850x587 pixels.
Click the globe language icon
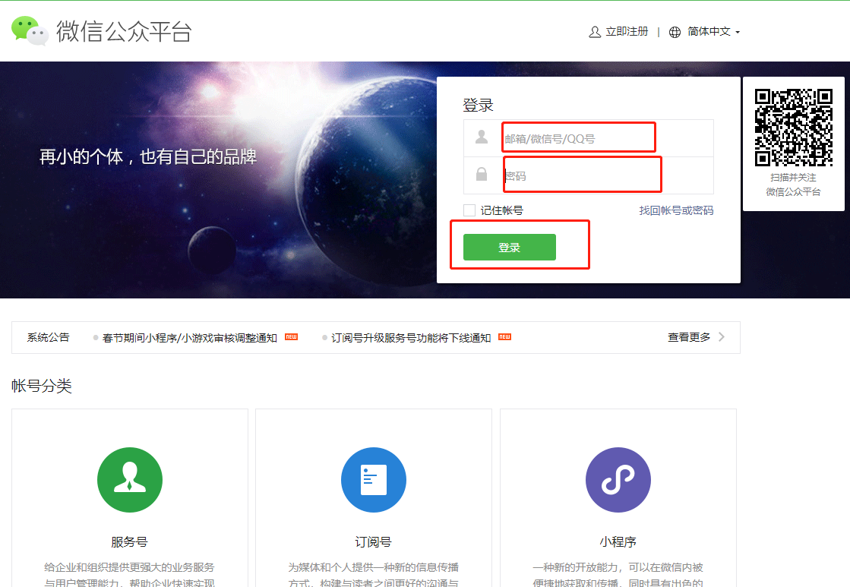(675, 32)
